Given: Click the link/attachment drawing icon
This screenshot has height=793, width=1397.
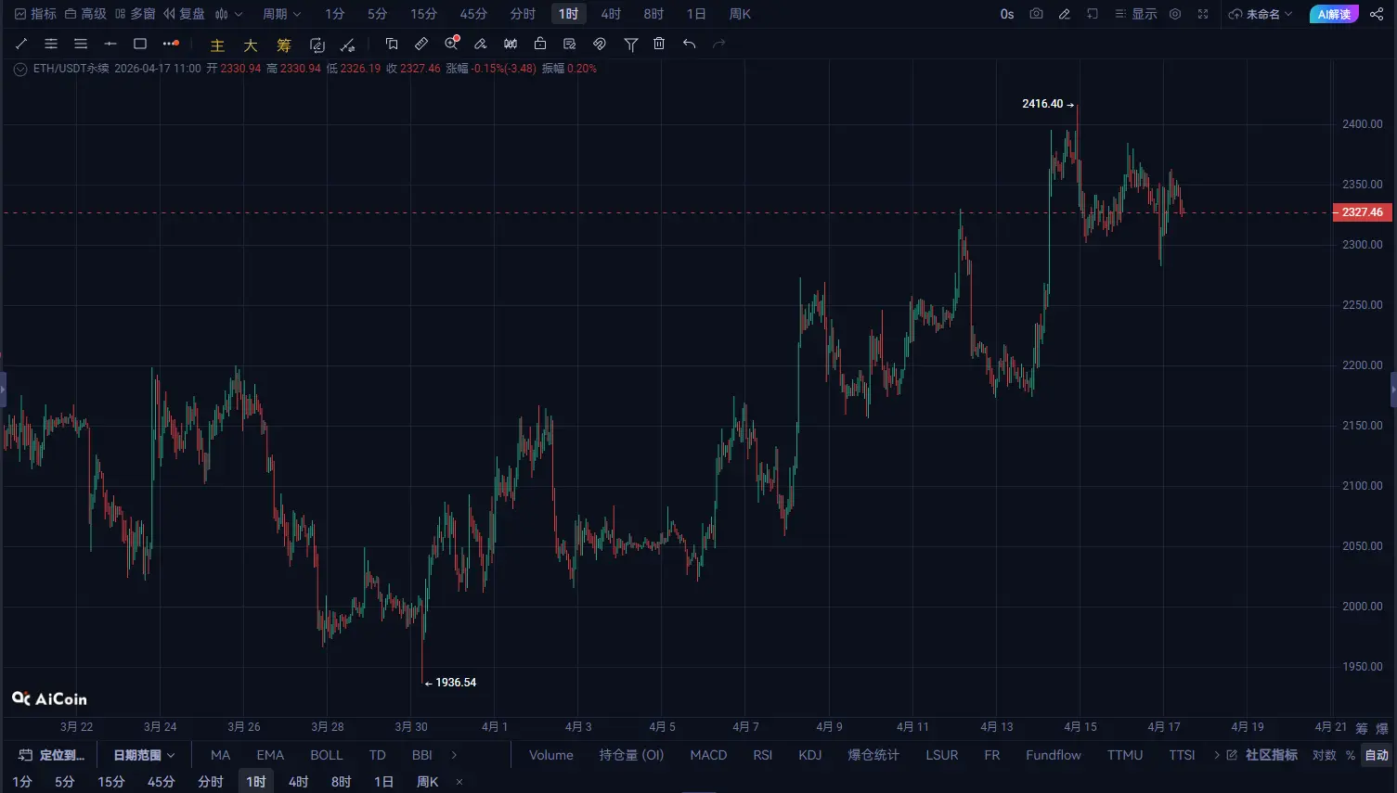Looking at the screenshot, I should click(x=600, y=44).
